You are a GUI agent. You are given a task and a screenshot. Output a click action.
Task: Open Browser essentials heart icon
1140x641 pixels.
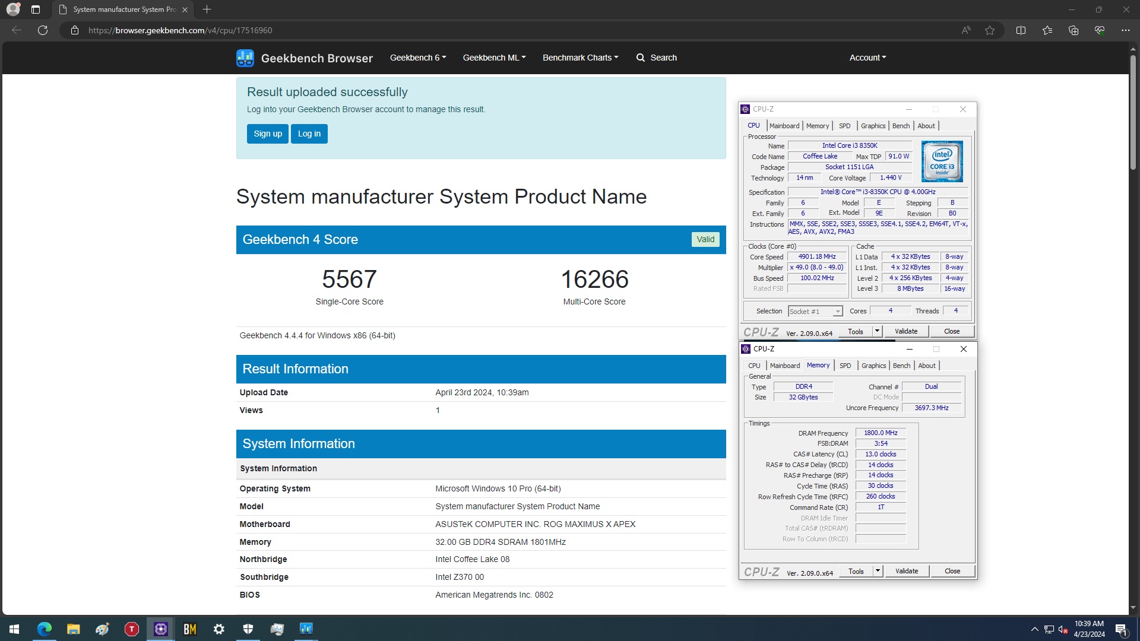1100,30
